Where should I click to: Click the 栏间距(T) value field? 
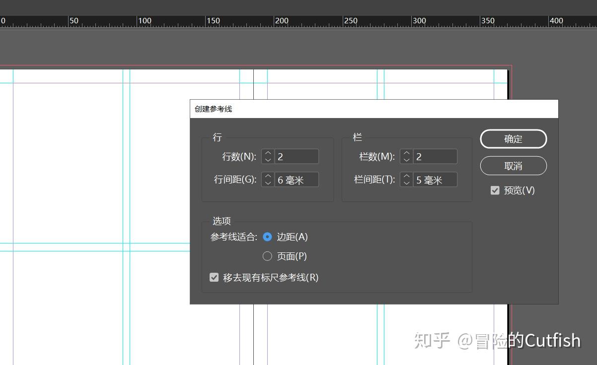pyautogui.click(x=435, y=180)
